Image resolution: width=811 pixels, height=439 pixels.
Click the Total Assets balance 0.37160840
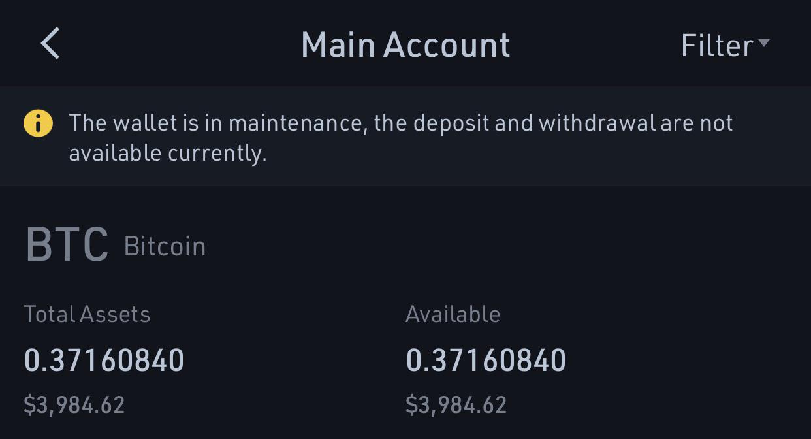pos(104,359)
